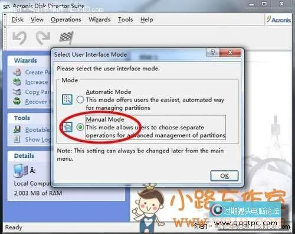This screenshot has height=234, width=295.
Task: Close the Select User Interface Mode dialog
Action: tap(230, 53)
